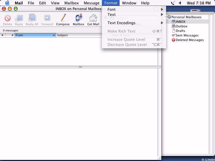Click the window resize corner grip
This screenshot has width=215, height=161.
159,158
